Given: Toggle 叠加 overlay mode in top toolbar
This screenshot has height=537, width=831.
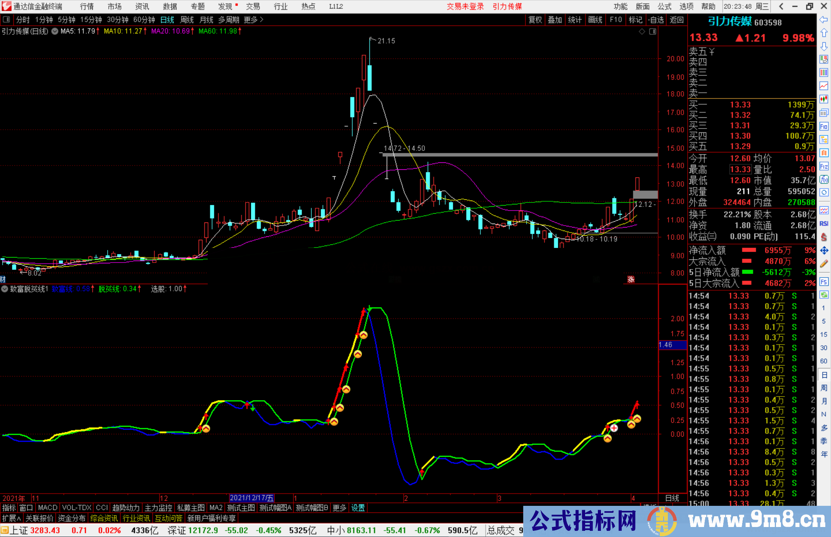Looking at the screenshot, I should (555, 20).
